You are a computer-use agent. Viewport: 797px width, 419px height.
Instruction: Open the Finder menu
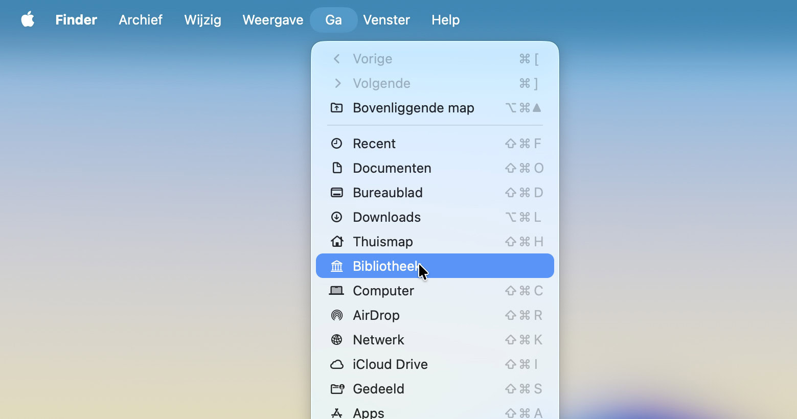(76, 20)
